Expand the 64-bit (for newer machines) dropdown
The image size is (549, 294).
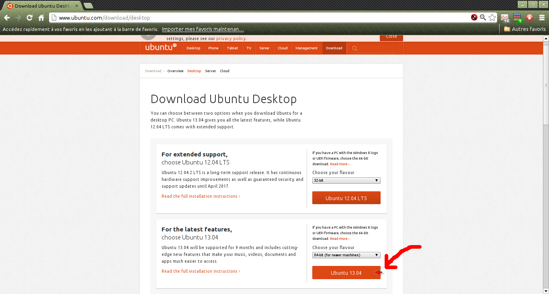pos(346,255)
